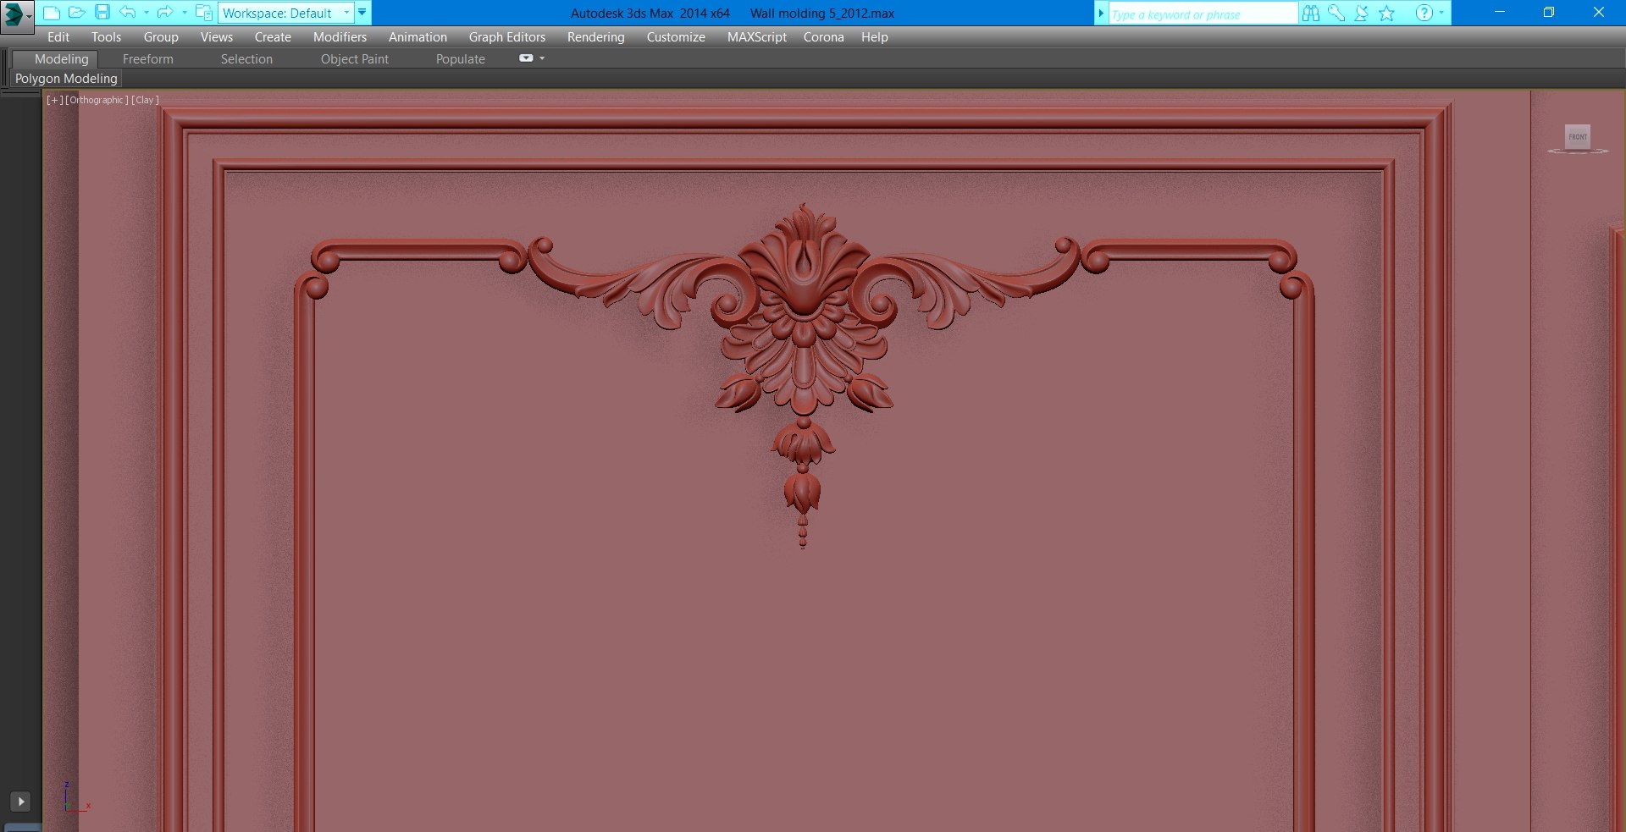The image size is (1626, 832).
Task: Open the Create menu
Action: (273, 37)
